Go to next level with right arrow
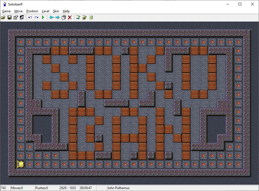Viewport: 259px width, 191px height. click(57, 17)
